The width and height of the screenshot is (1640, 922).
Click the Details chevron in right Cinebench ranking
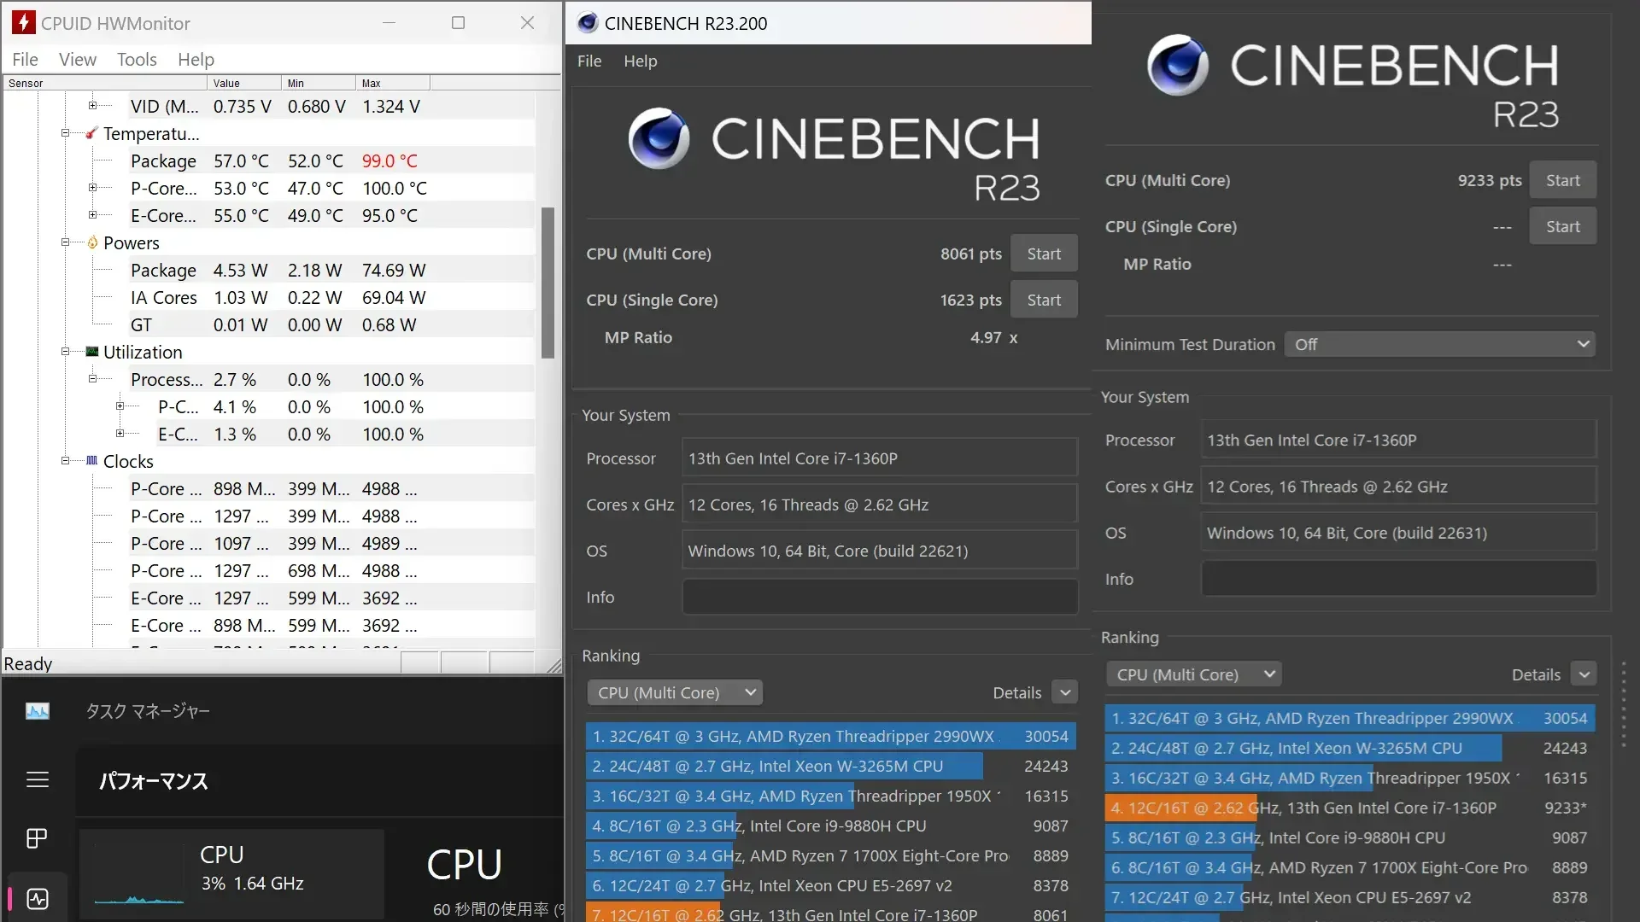tap(1584, 674)
